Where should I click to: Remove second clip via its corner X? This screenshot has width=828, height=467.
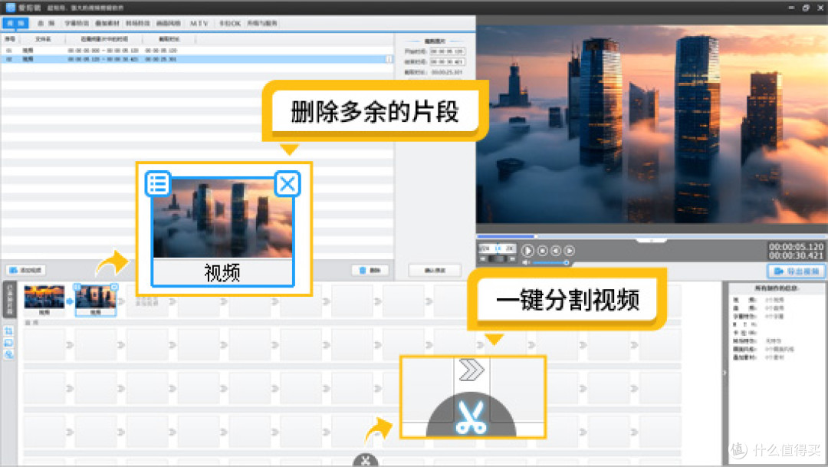[x=114, y=287]
